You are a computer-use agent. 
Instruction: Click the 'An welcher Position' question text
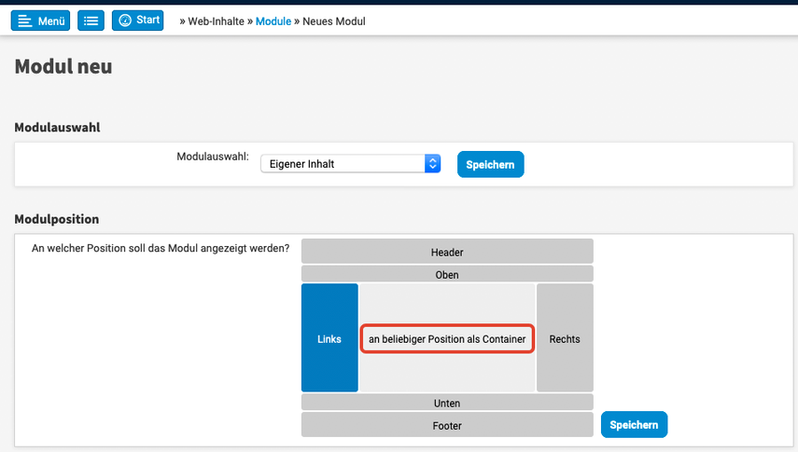[161, 249]
